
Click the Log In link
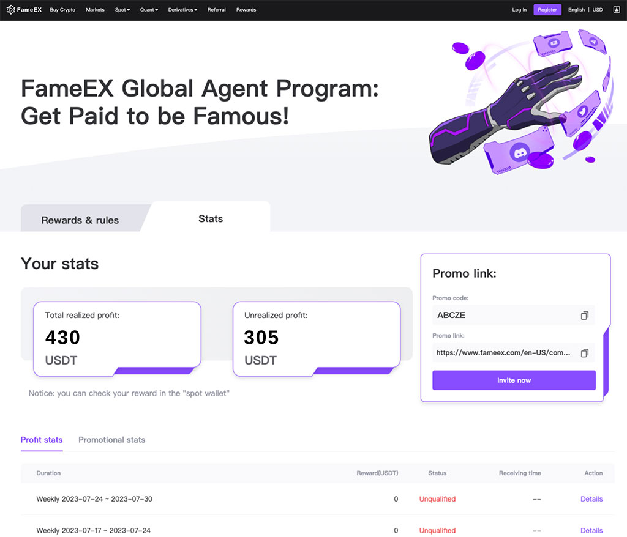[519, 10]
